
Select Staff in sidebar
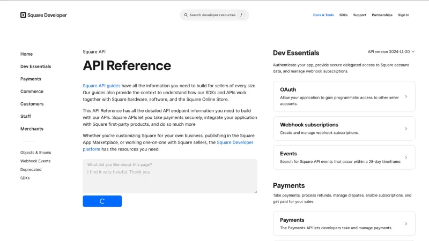(26, 116)
